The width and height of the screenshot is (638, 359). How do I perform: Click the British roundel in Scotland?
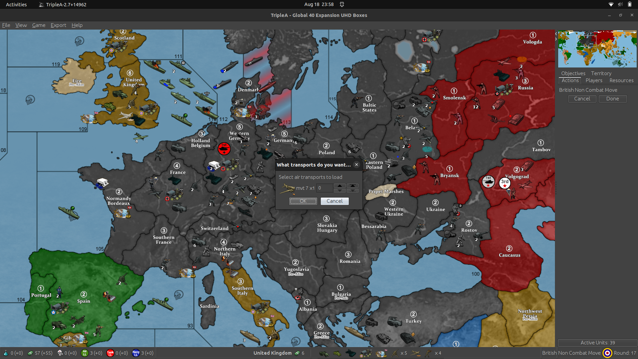(111, 51)
